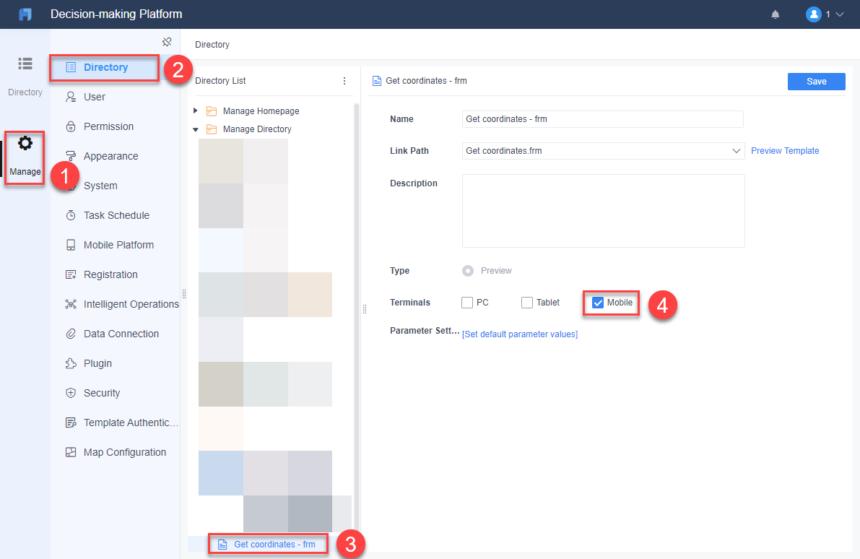Open Directory List more options menu
This screenshot has width=860, height=559.
pos(344,81)
